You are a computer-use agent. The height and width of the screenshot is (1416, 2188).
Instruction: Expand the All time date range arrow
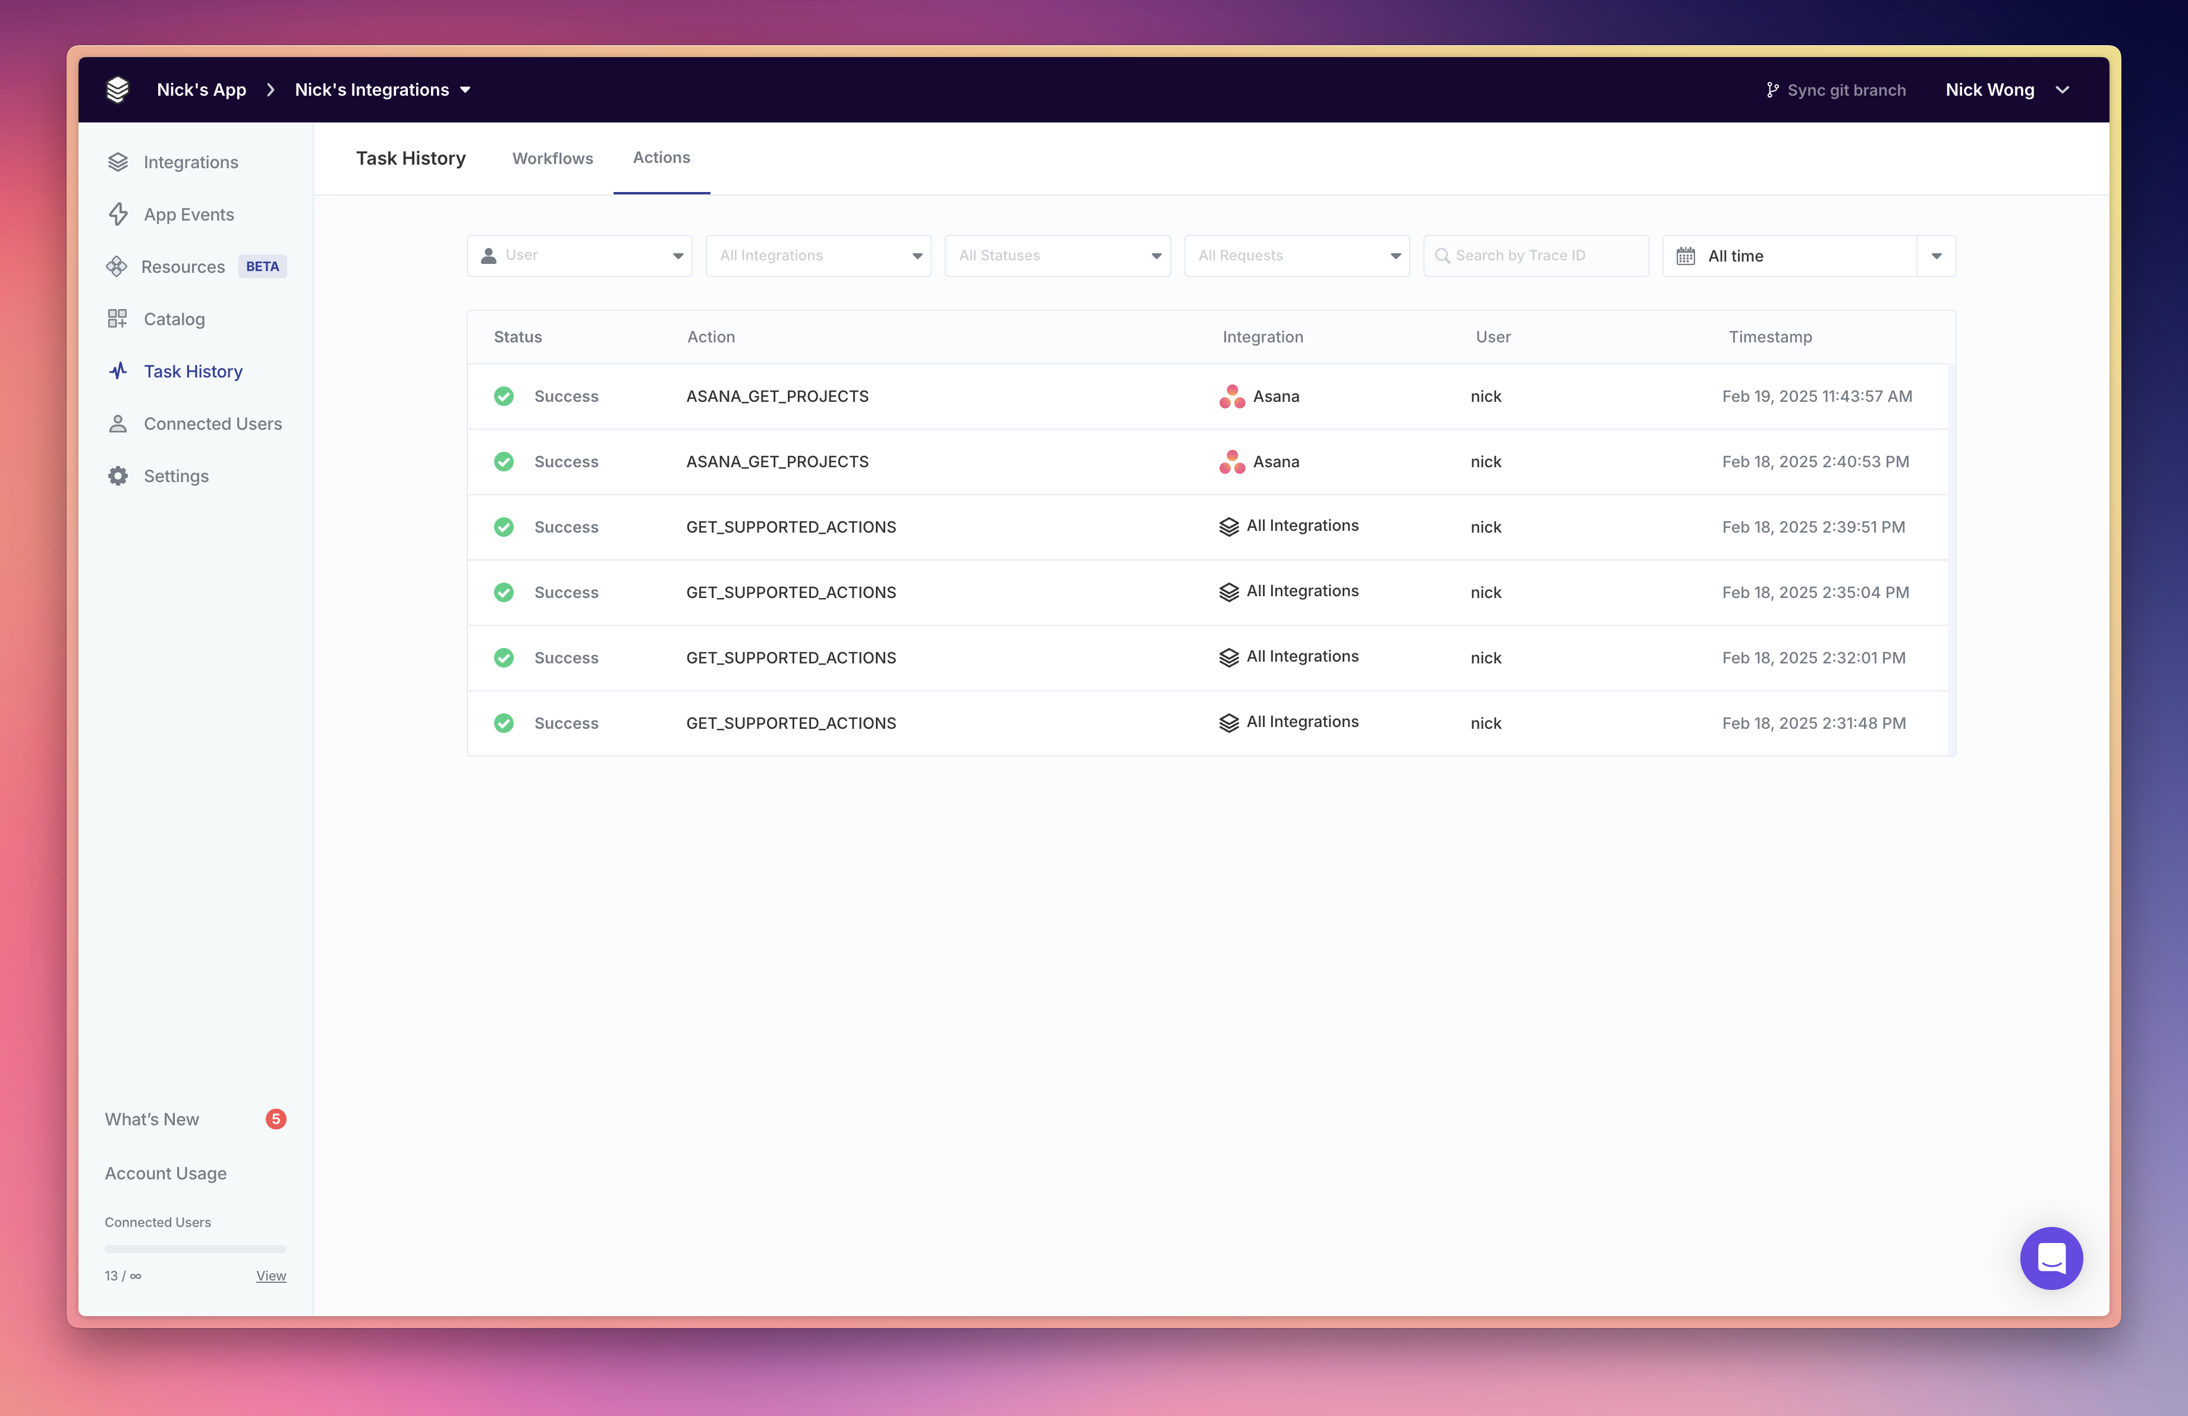(1936, 256)
